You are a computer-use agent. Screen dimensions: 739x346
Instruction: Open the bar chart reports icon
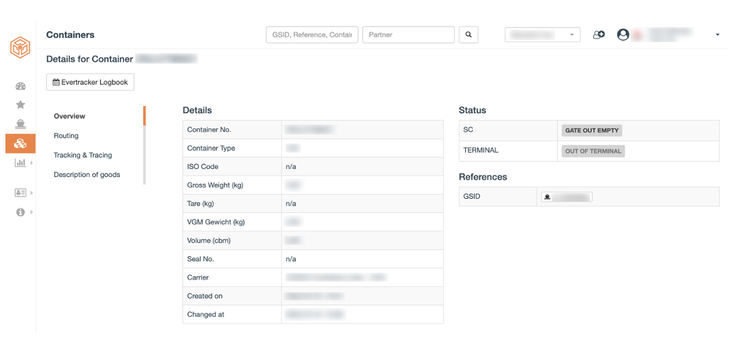coord(20,163)
